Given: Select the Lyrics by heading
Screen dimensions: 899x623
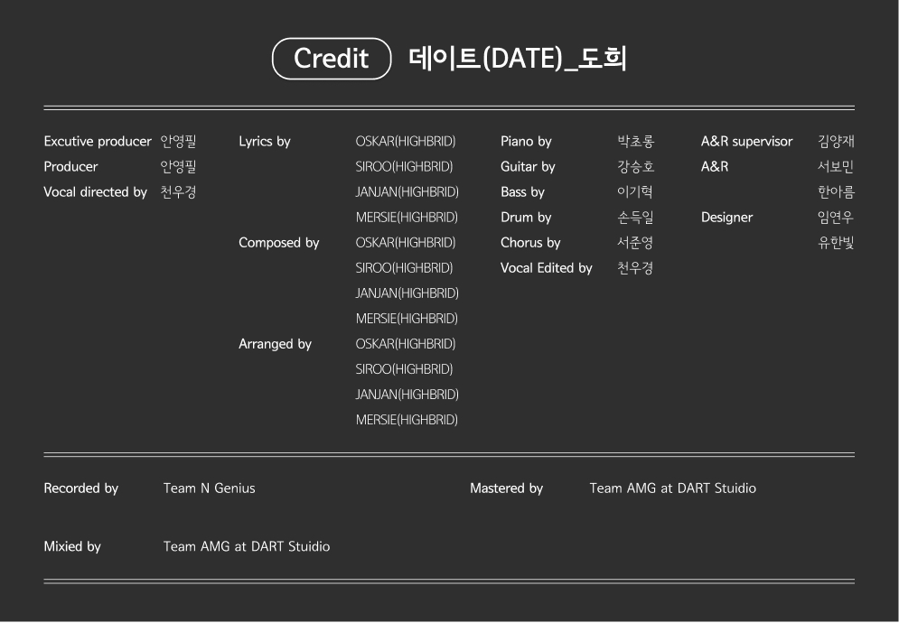Looking at the screenshot, I should click(x=265, y=142).
